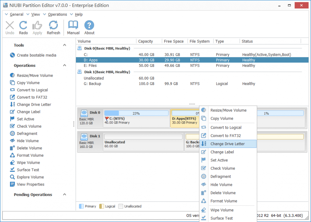The image size is (311, 222).
Task: Click the 23% usage bar of drive C
Action: (136, 113)
